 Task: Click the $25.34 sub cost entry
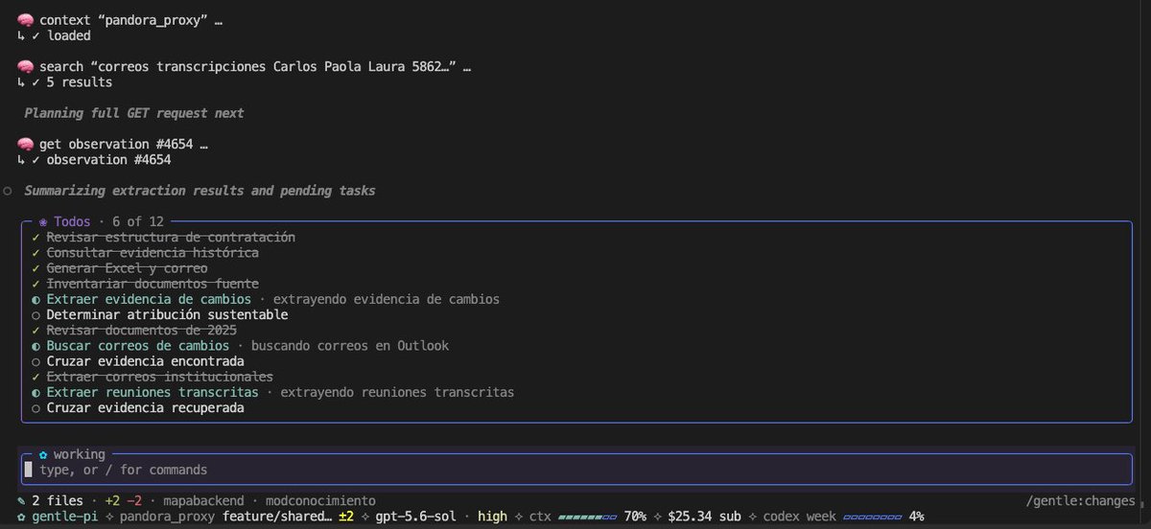click(x=704, y=517)
